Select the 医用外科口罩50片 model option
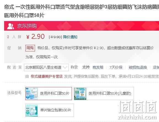This screenshot has height=122, width=159. point(48,94)
